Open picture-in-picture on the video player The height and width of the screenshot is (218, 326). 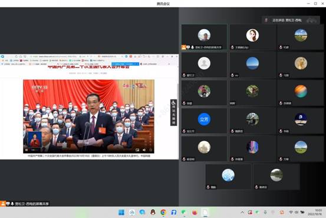pyautogui.click(x=137, y=150)
